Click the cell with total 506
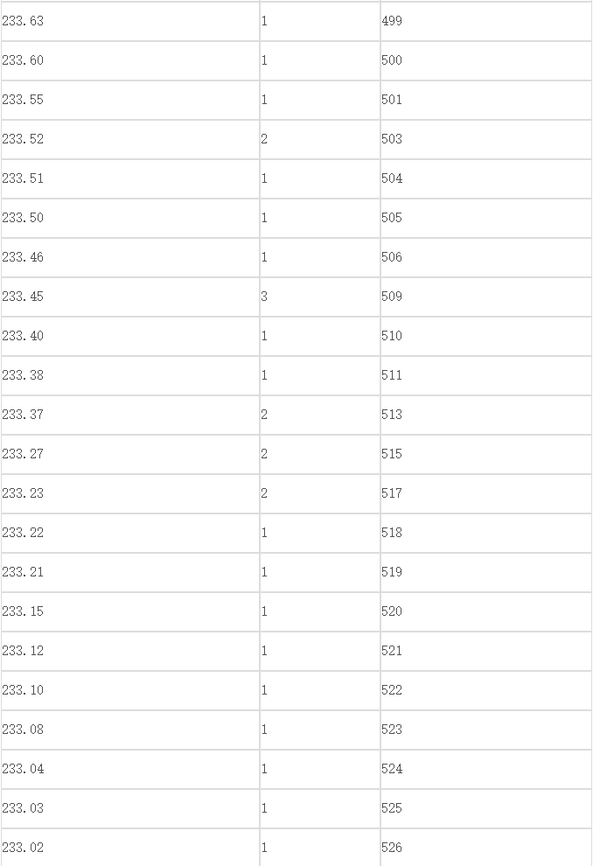The height and width of the screenshot is (866, 593). point(486,257)
